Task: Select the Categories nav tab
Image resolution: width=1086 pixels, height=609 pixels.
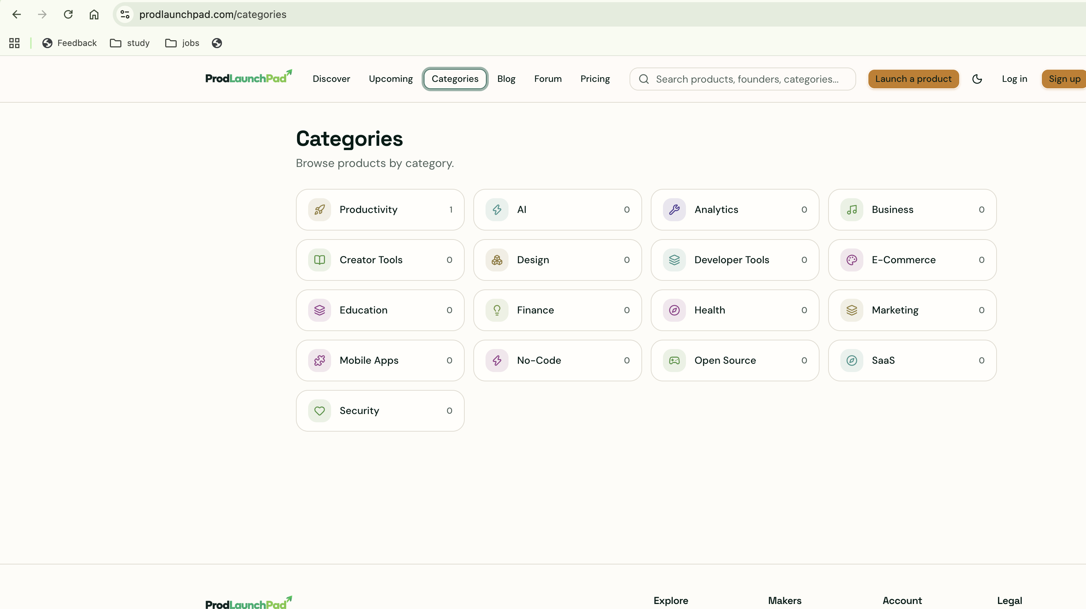Action: click(455, 79)
